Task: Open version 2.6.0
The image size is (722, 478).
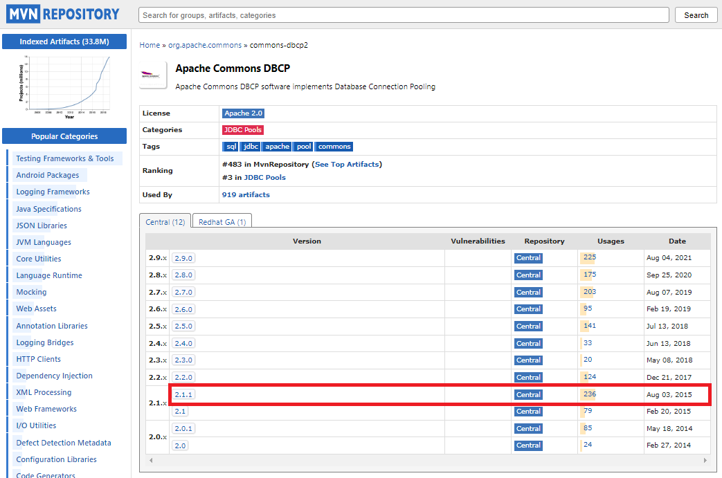Action: [183, 309]
